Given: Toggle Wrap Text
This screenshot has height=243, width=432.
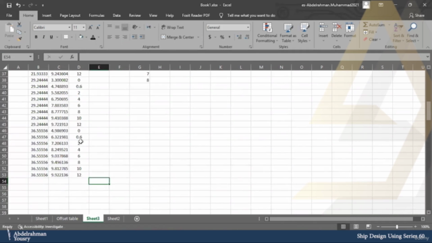Looking at the screenshot, I should pos(173,27).
